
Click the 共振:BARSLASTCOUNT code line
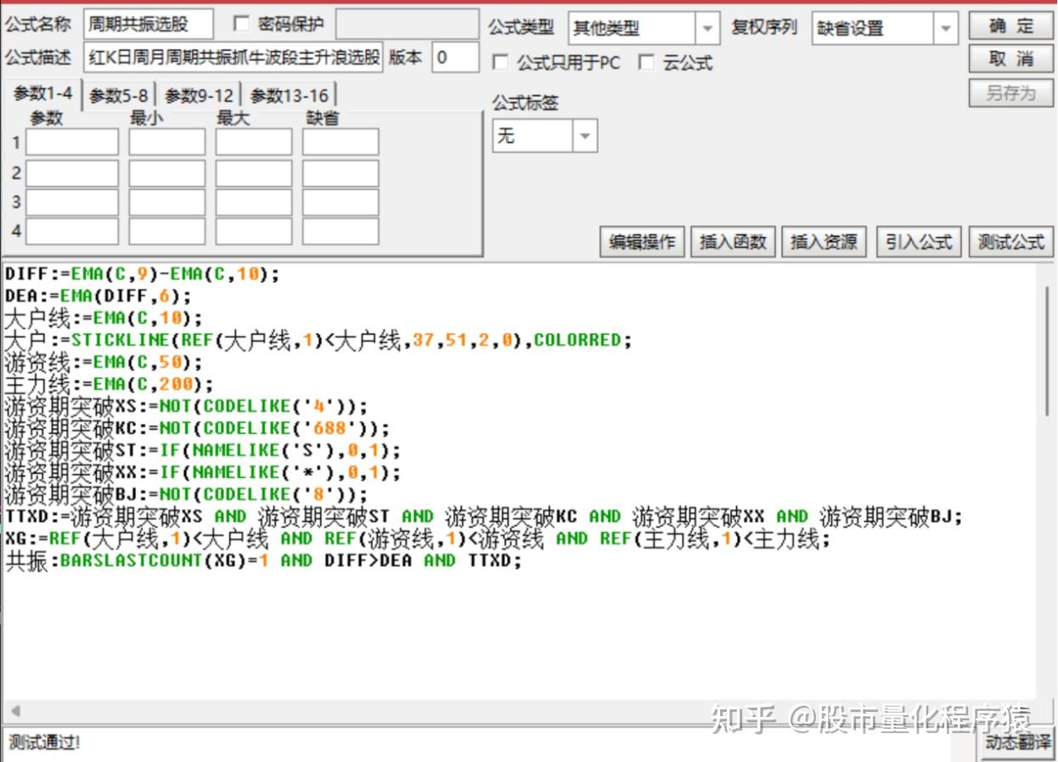(263, 561)
